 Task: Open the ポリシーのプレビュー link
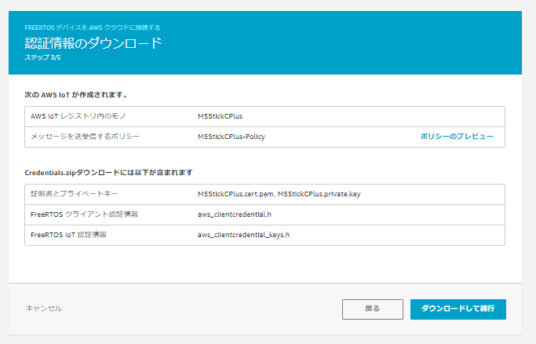pyautogui.click(x=457, y=137)
